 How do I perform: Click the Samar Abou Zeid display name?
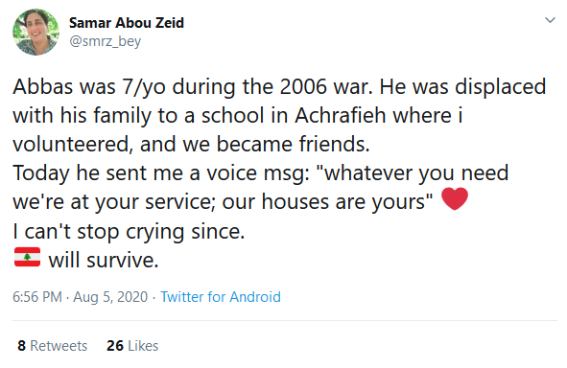pyautogui.click(x=127, y=23)
